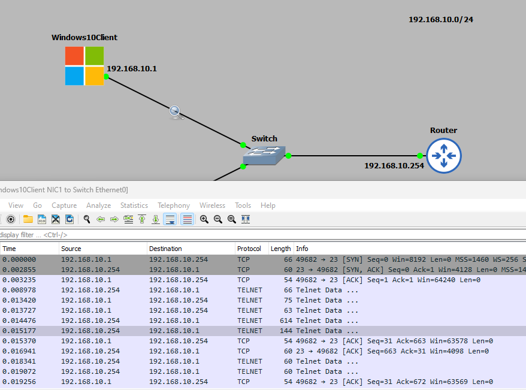Image resolution: width=526 pixels, height=390 pixels.
Task: Open a capture file using the folder icon
Action: tap(28, 219)
